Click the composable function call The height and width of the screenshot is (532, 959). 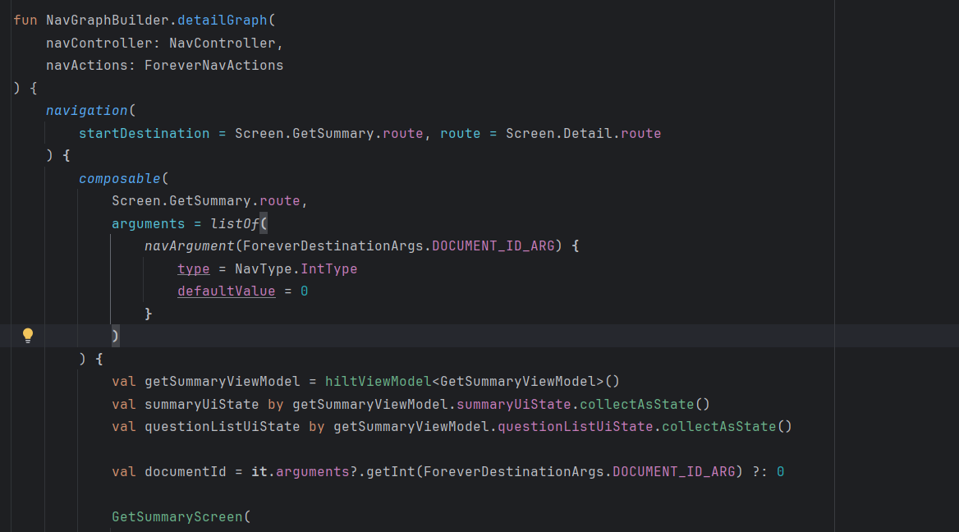(x=120, y=178)
